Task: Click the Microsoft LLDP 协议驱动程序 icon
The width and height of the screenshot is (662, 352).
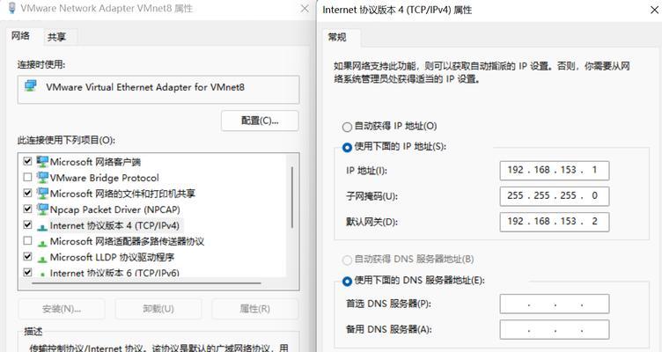Action: [42, 259]
